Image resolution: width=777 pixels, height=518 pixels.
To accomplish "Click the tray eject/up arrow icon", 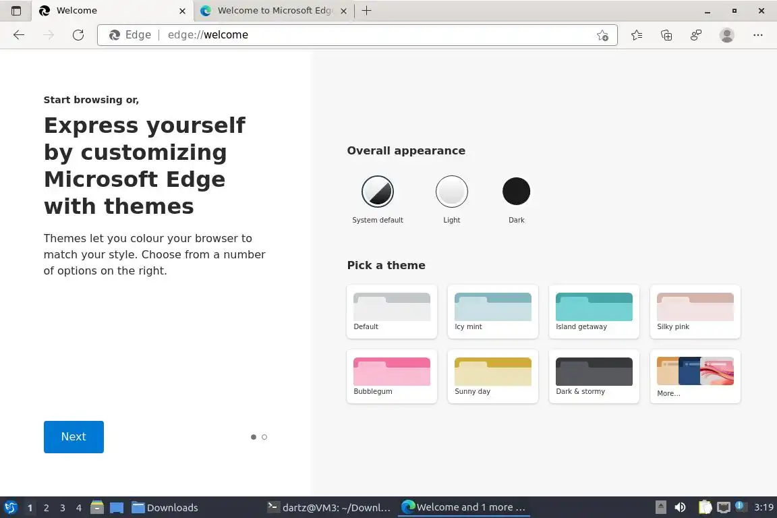I will click(660, 507).
